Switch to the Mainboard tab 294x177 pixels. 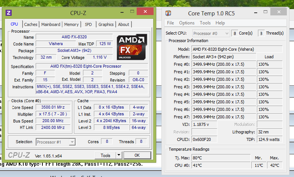click(x=51, y=24)
